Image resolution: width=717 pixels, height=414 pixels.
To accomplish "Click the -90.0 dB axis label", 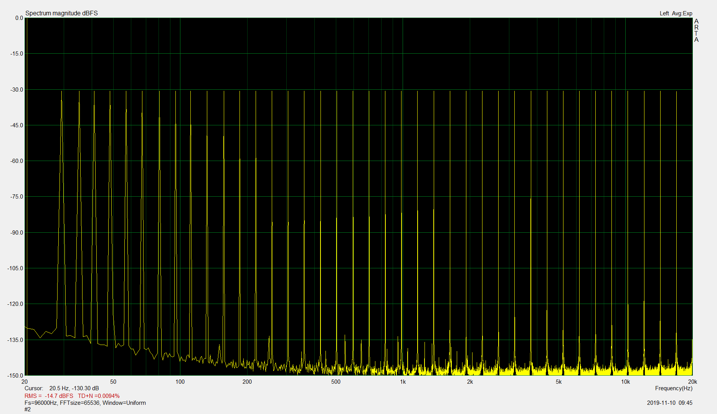I will 17,233.
